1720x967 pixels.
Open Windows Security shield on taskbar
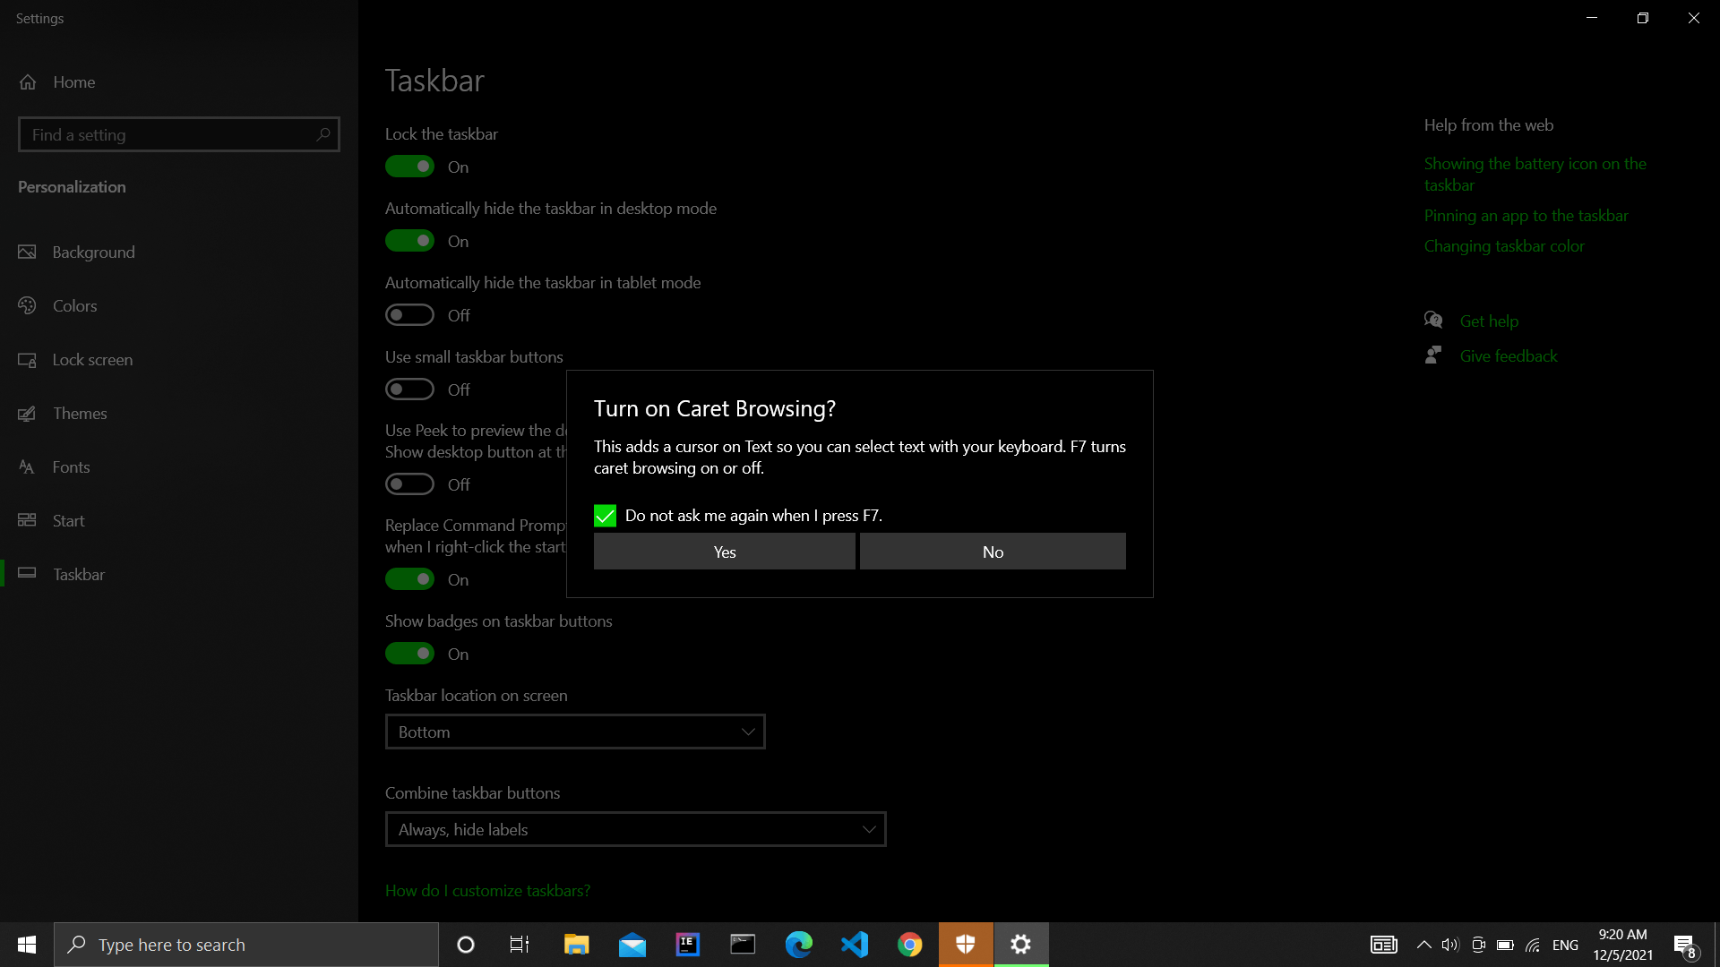966,945
